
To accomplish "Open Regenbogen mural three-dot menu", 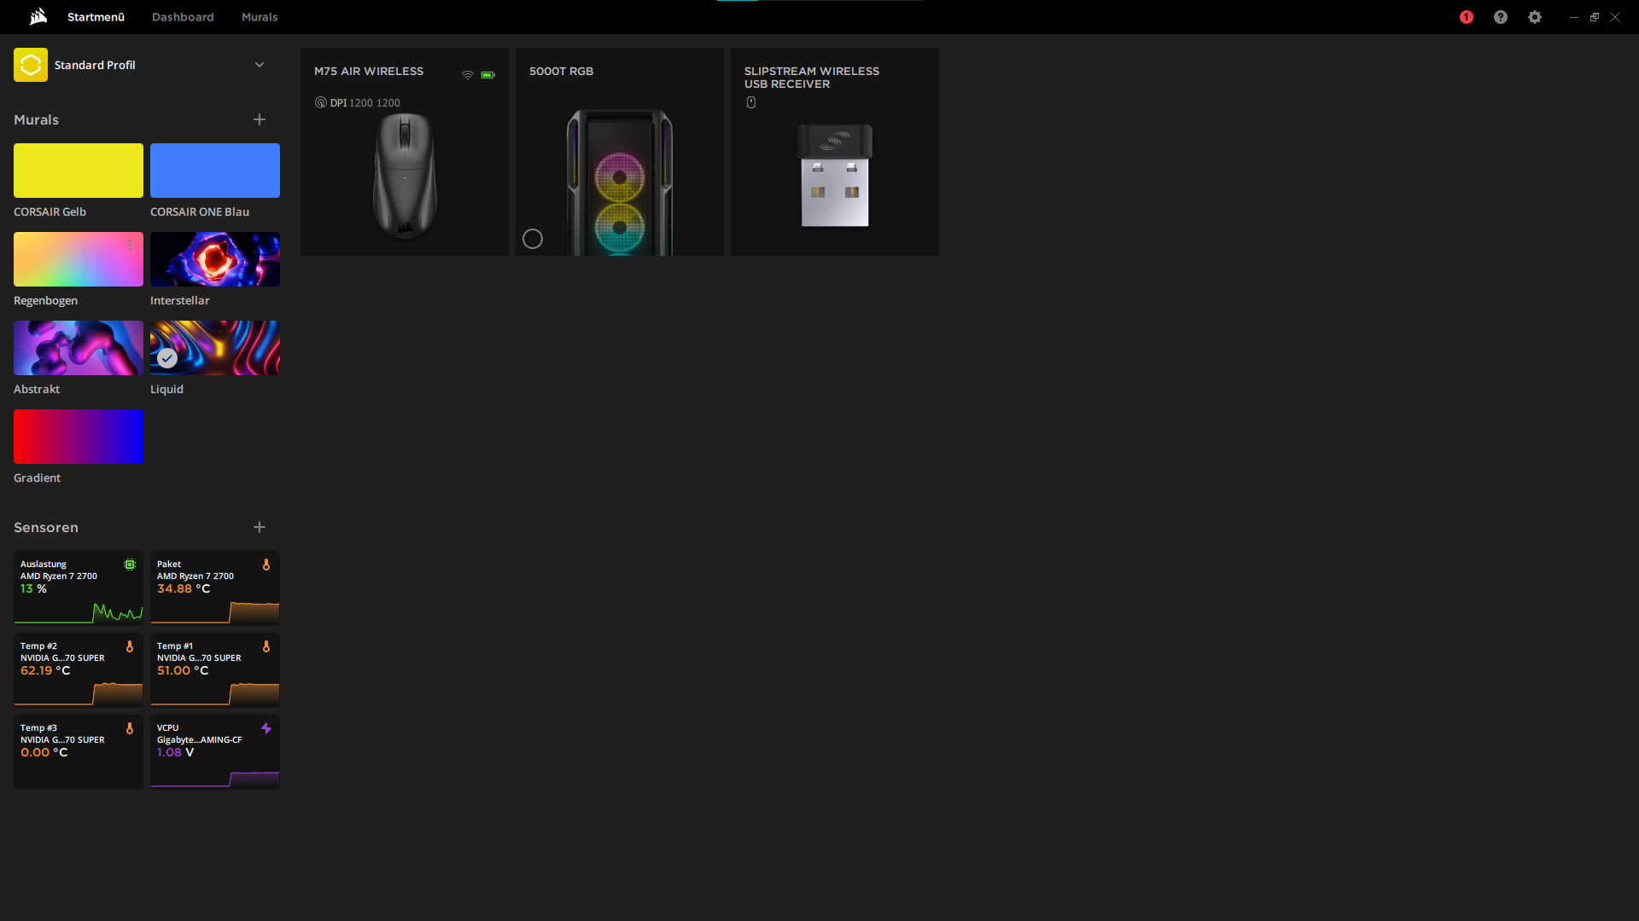I will click(x=130, y=246).
